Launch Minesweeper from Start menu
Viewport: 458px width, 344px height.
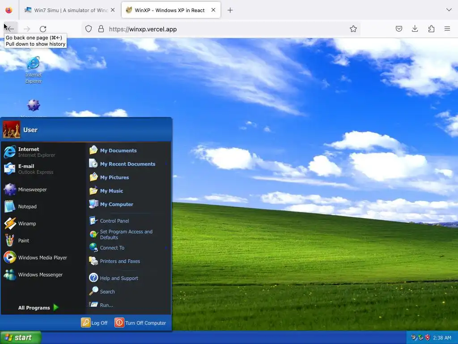43,189
